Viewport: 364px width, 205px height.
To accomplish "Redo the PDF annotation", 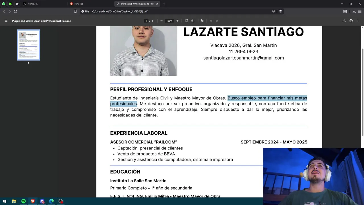I will 217,21.
